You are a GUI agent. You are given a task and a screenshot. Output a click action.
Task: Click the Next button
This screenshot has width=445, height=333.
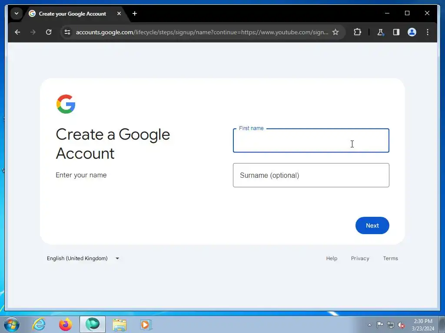click(372, 225)
